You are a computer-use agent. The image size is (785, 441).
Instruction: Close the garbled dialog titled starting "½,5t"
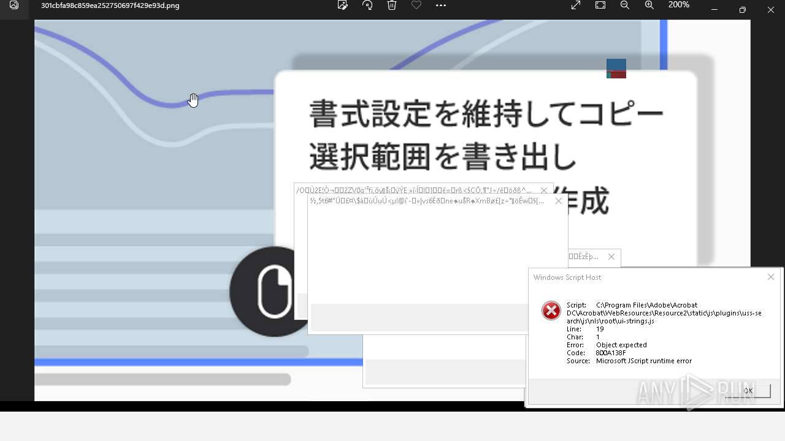[x=559, y=201]
